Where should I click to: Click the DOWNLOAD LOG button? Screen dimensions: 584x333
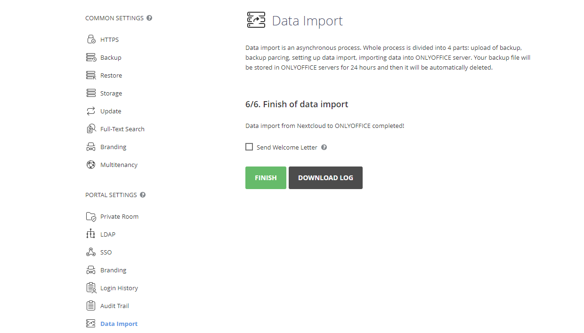click(325, 178)
